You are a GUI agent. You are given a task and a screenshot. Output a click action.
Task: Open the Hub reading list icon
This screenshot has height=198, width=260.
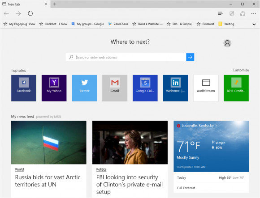point(221,13)
